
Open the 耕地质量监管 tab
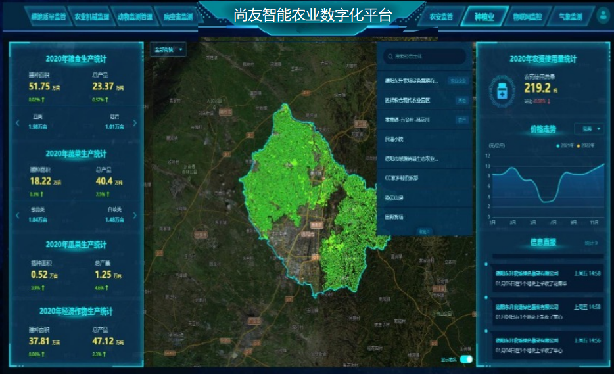point(49,17)
